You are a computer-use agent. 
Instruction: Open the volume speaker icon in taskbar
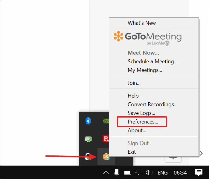(x=149, y=172)
